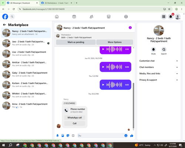Screen dimensions: 185x148
Task: Open the Jaxs conversation
Action: tap(26, 43)
